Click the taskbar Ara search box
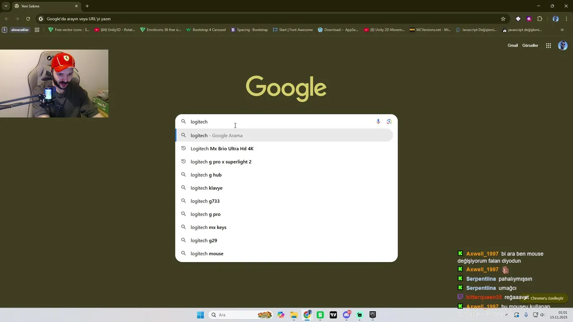573x322 pixels. click(x=241, y=315)
